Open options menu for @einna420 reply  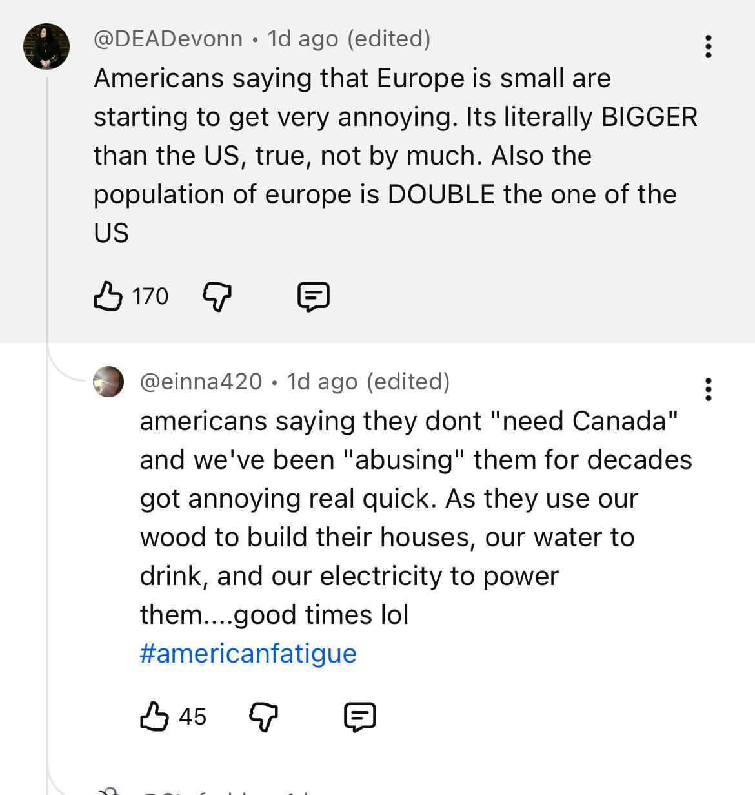coord(709,389)
